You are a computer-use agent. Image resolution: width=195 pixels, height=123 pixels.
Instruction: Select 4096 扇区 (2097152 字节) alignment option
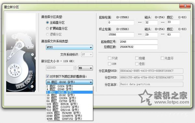pyautogui.click(x=70, y=119)
